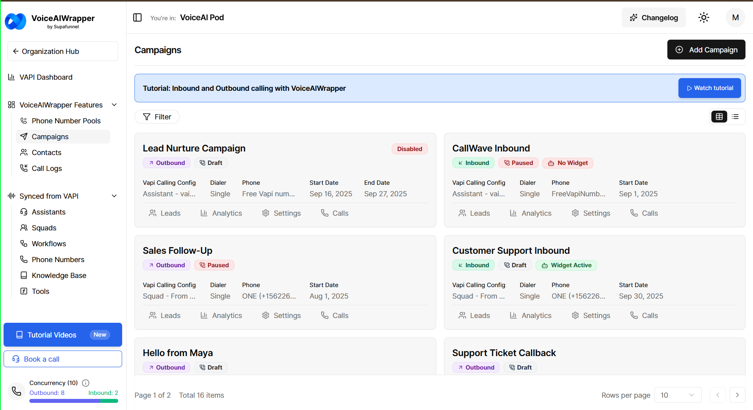The image size is (753, 410).
Task: Toggle the sidebar panel icon
Action: 137,17
